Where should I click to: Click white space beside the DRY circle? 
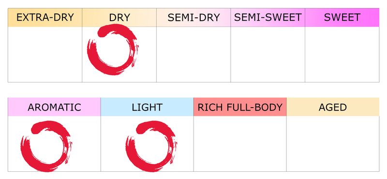(148, 54)
